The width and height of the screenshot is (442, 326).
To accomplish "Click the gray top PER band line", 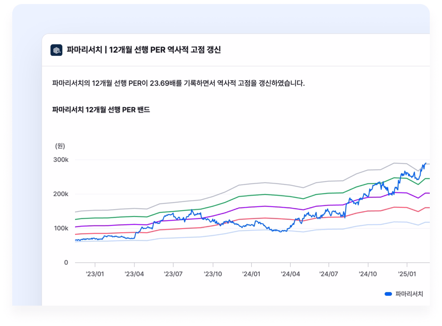I will pos(265,183).
